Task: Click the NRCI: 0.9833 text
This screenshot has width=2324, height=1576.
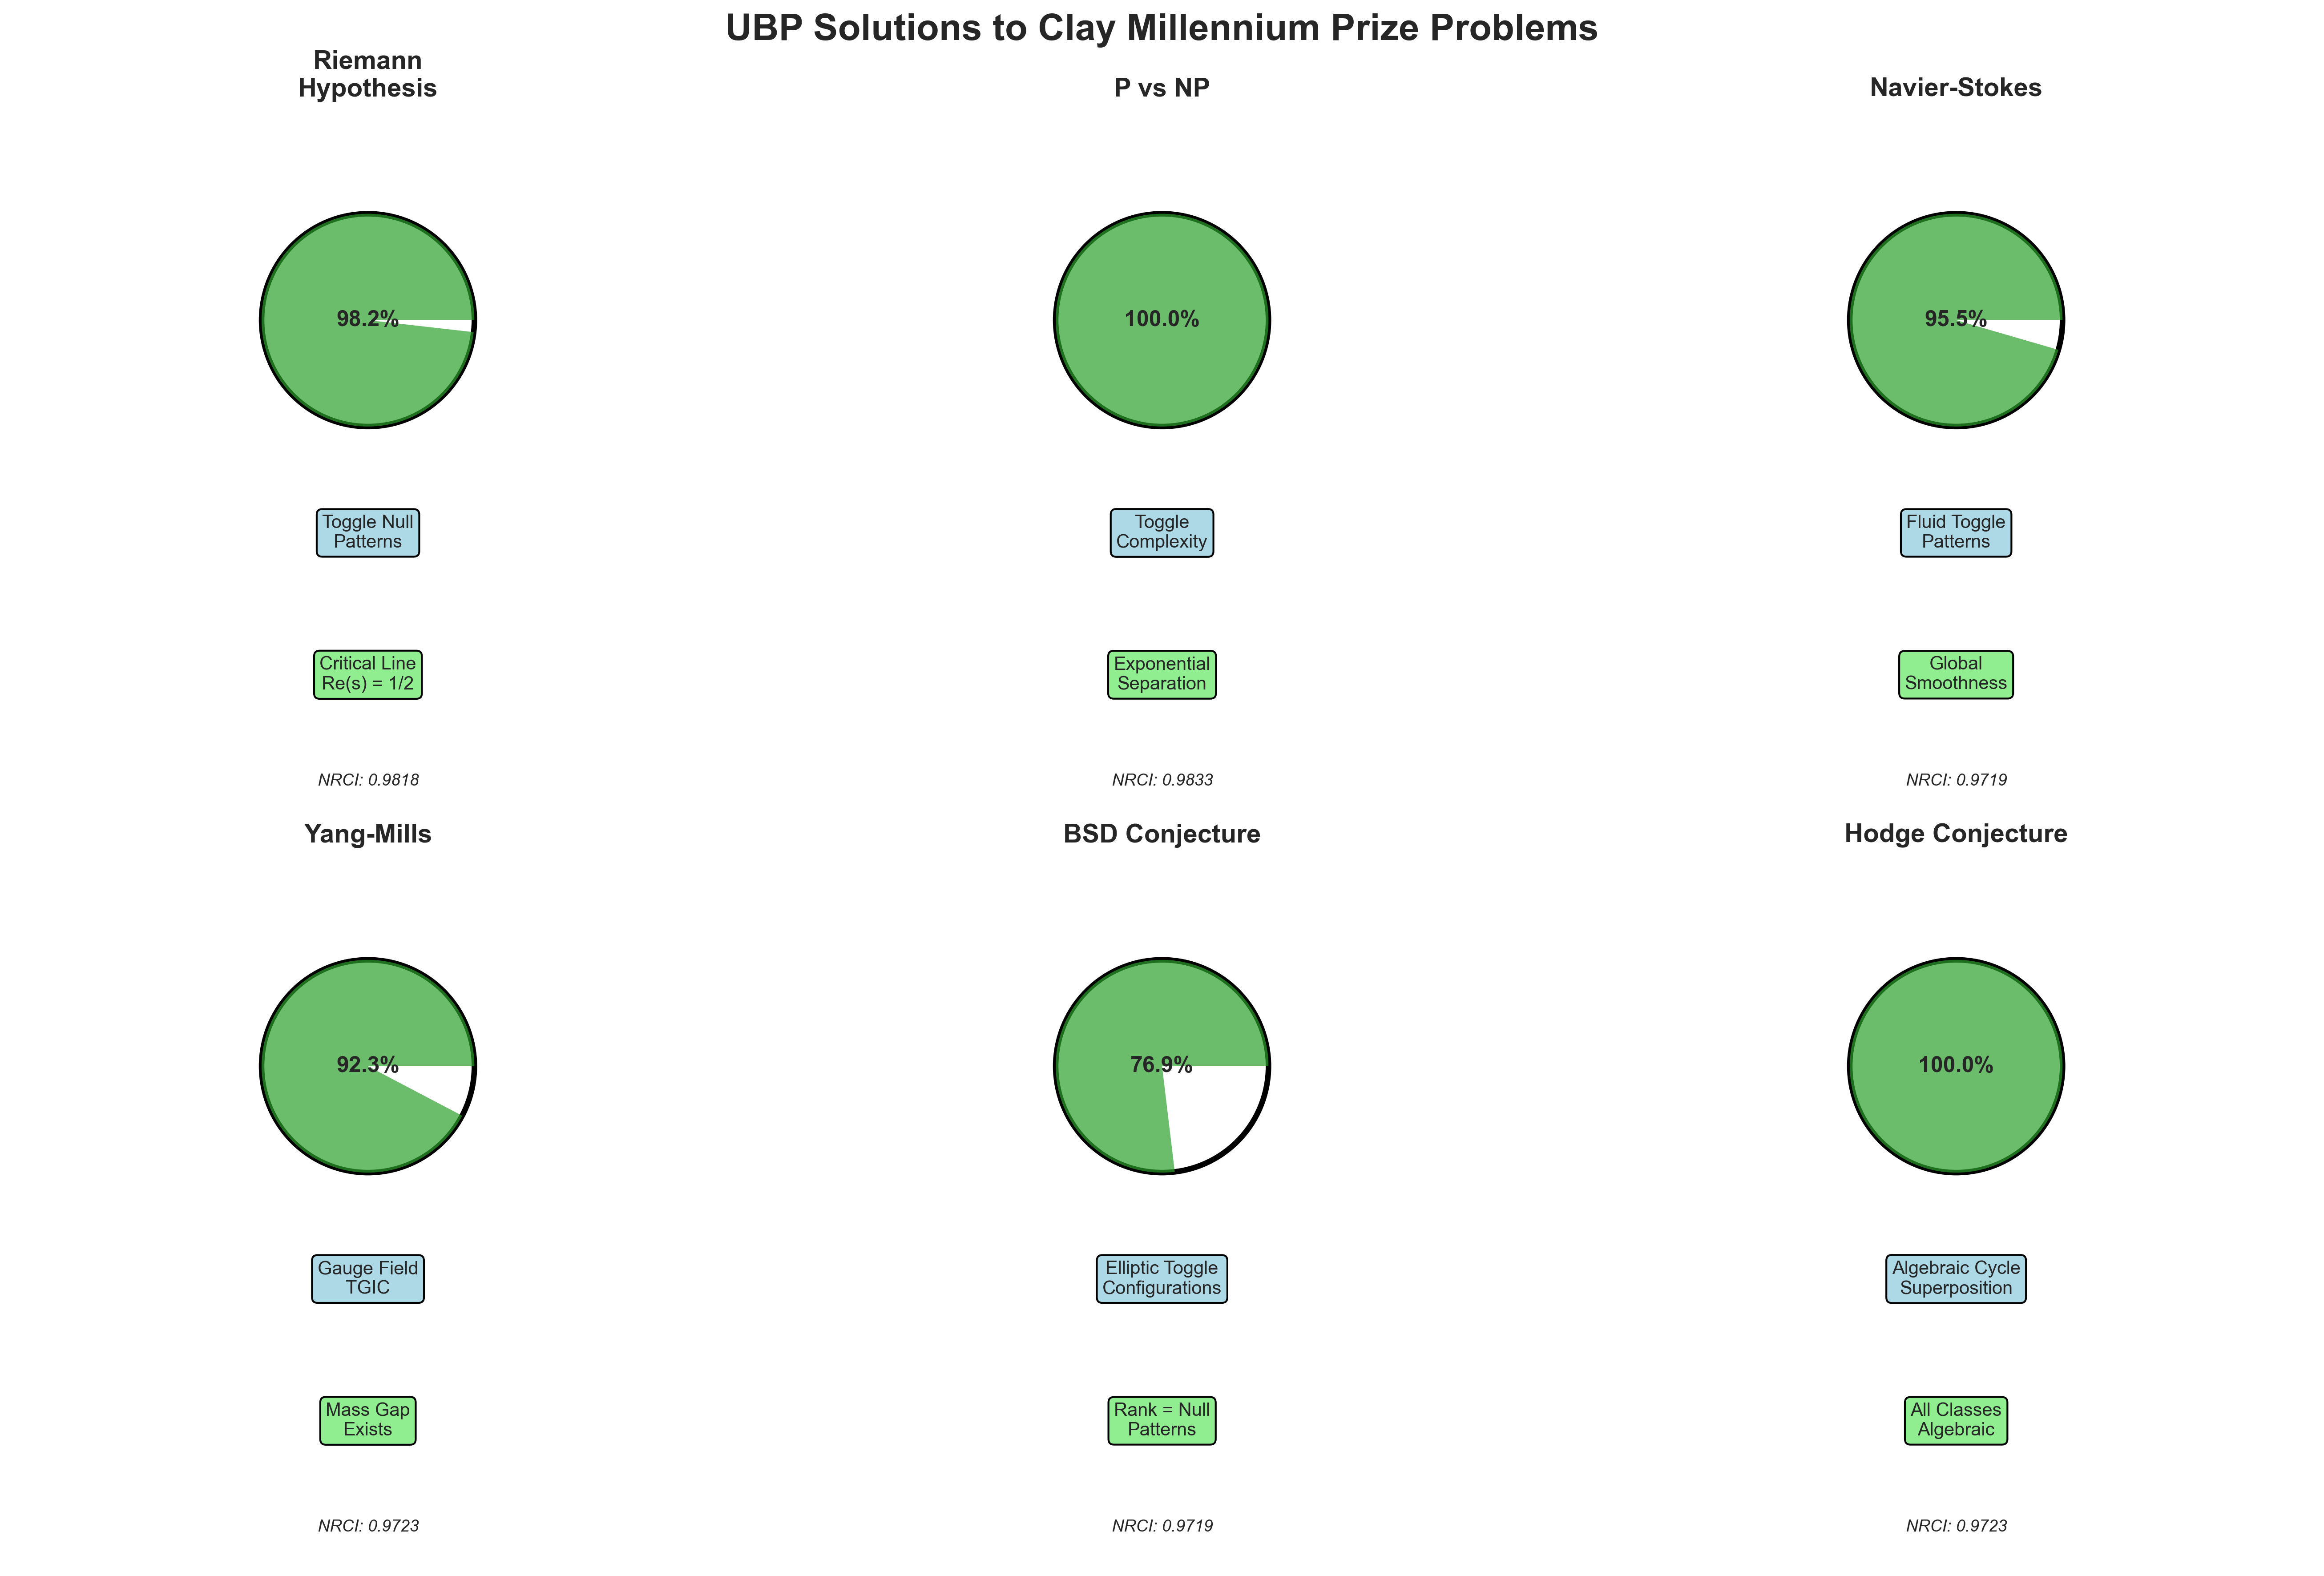Action: click(1161, 780)
